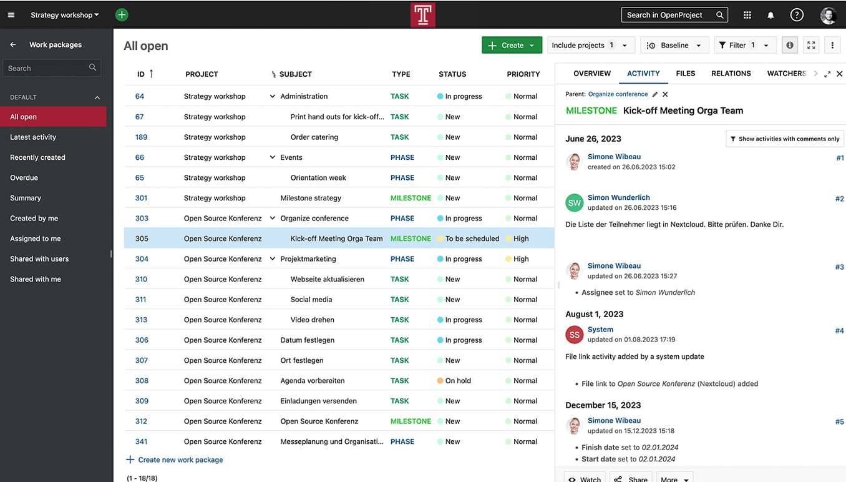
Task: Toggle show activities with comments only
Action: [x=785, y=139]
